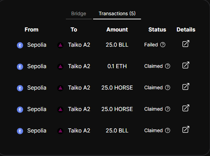This screenshot has height=156, width=210.
Task: Click the Failed status label
Action: click(151, 45)
